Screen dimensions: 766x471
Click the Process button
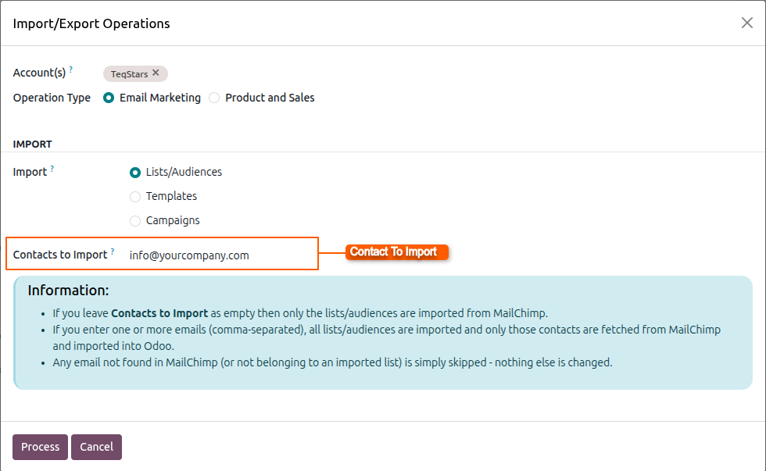[40, 447]
